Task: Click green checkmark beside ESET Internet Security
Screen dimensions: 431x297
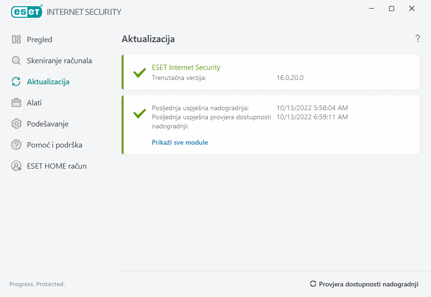Action: [x=139, y=73]
